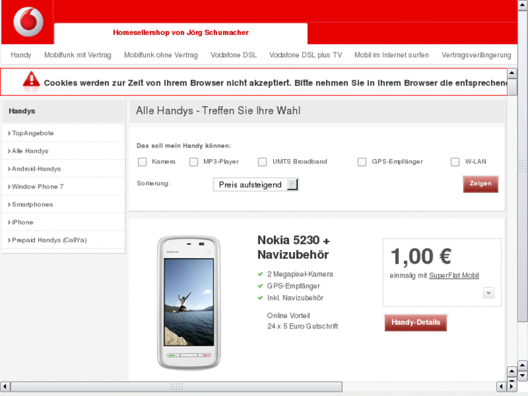Enable the MP3-Player filter checkbox
Screen dimensions: 528x396
(x=194, y=162)
